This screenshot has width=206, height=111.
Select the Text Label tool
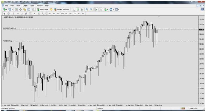click(x=39, y=13)
